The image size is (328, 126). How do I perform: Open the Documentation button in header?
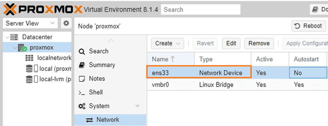pos(319,9)
